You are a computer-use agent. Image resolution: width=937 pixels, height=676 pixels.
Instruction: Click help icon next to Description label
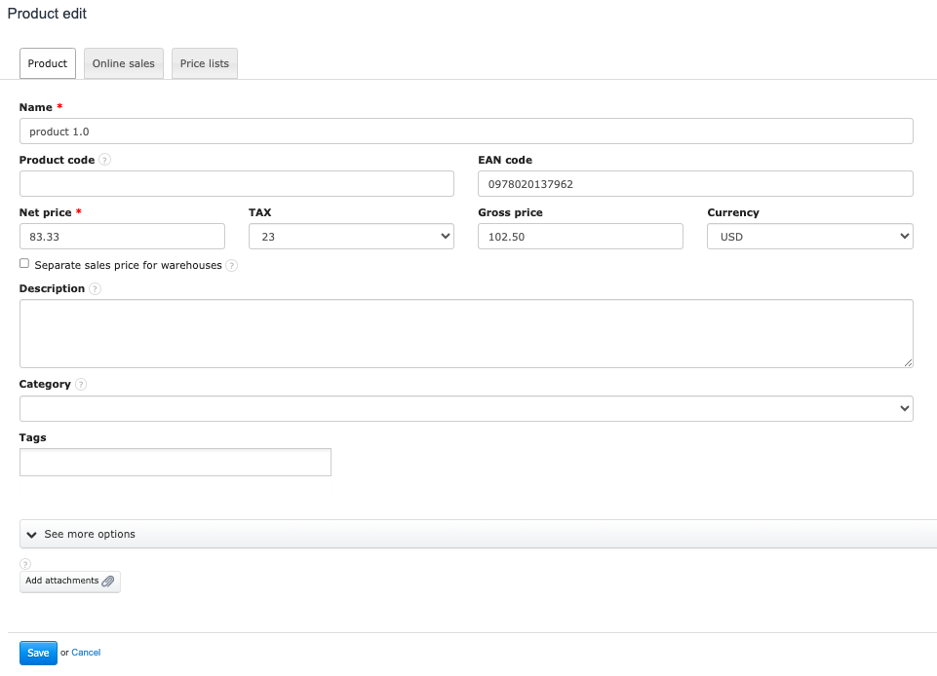pos(95,289)
